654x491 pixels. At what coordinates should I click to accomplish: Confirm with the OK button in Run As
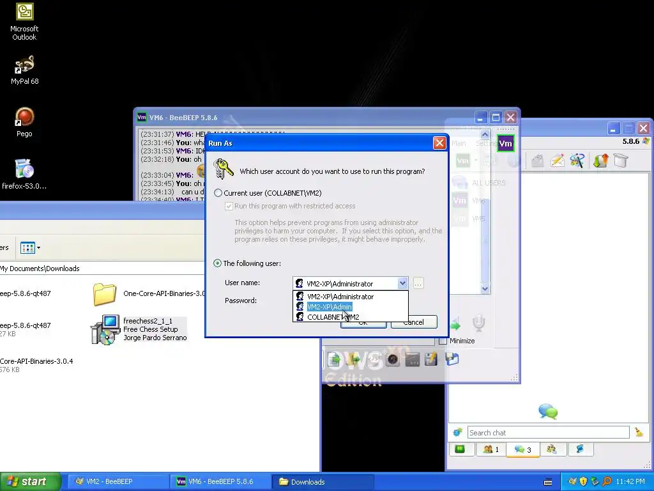pyautogui.click(x=363, y=322)
